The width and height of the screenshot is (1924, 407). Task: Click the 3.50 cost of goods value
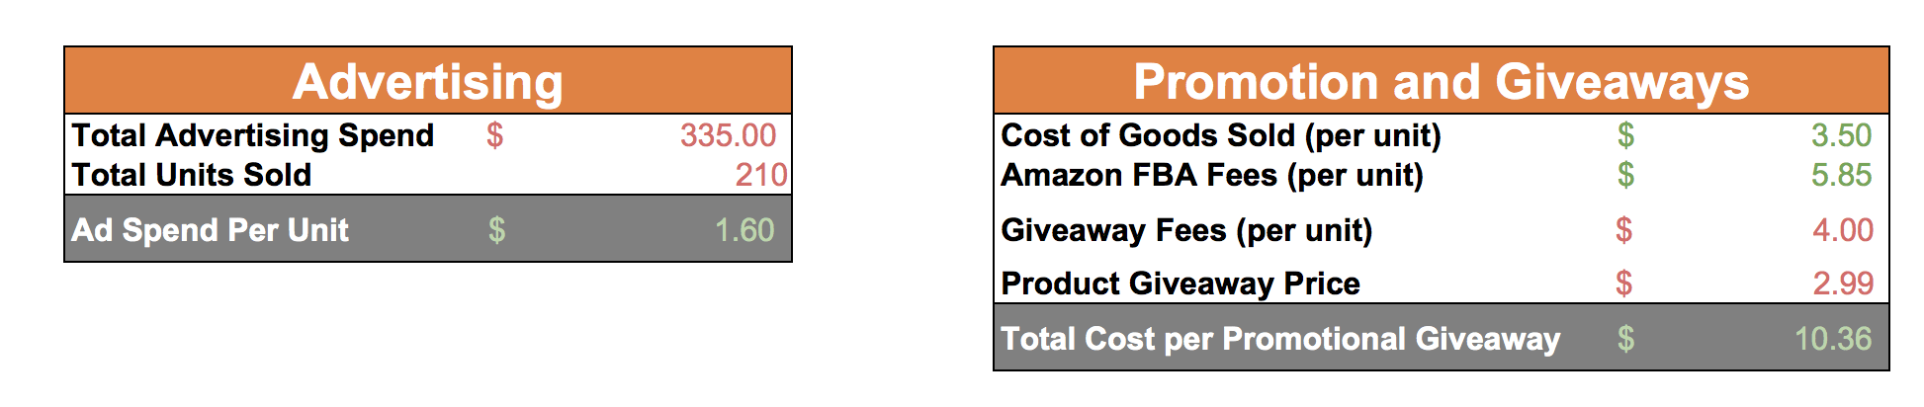[1842, 135]
